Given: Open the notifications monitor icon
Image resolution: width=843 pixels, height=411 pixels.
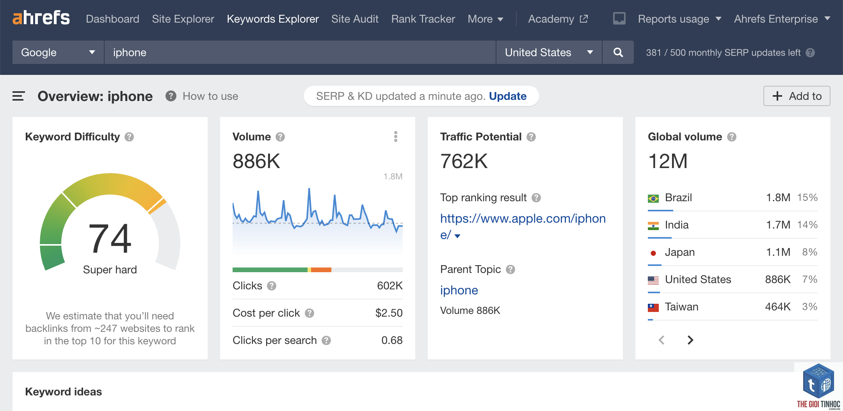Looking at the screenshot, I should click(x=619, y=18).
